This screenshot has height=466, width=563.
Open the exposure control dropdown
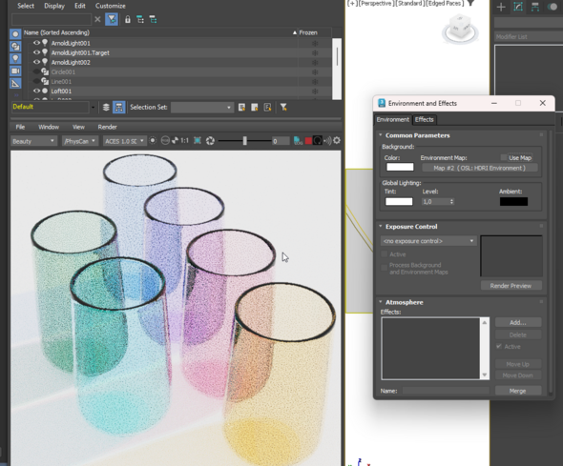pos(428,241)
